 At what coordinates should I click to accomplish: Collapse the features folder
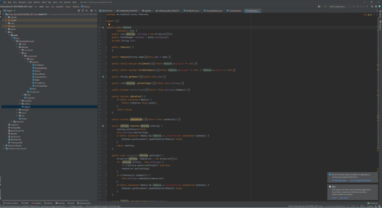click(x=17, y=47)
